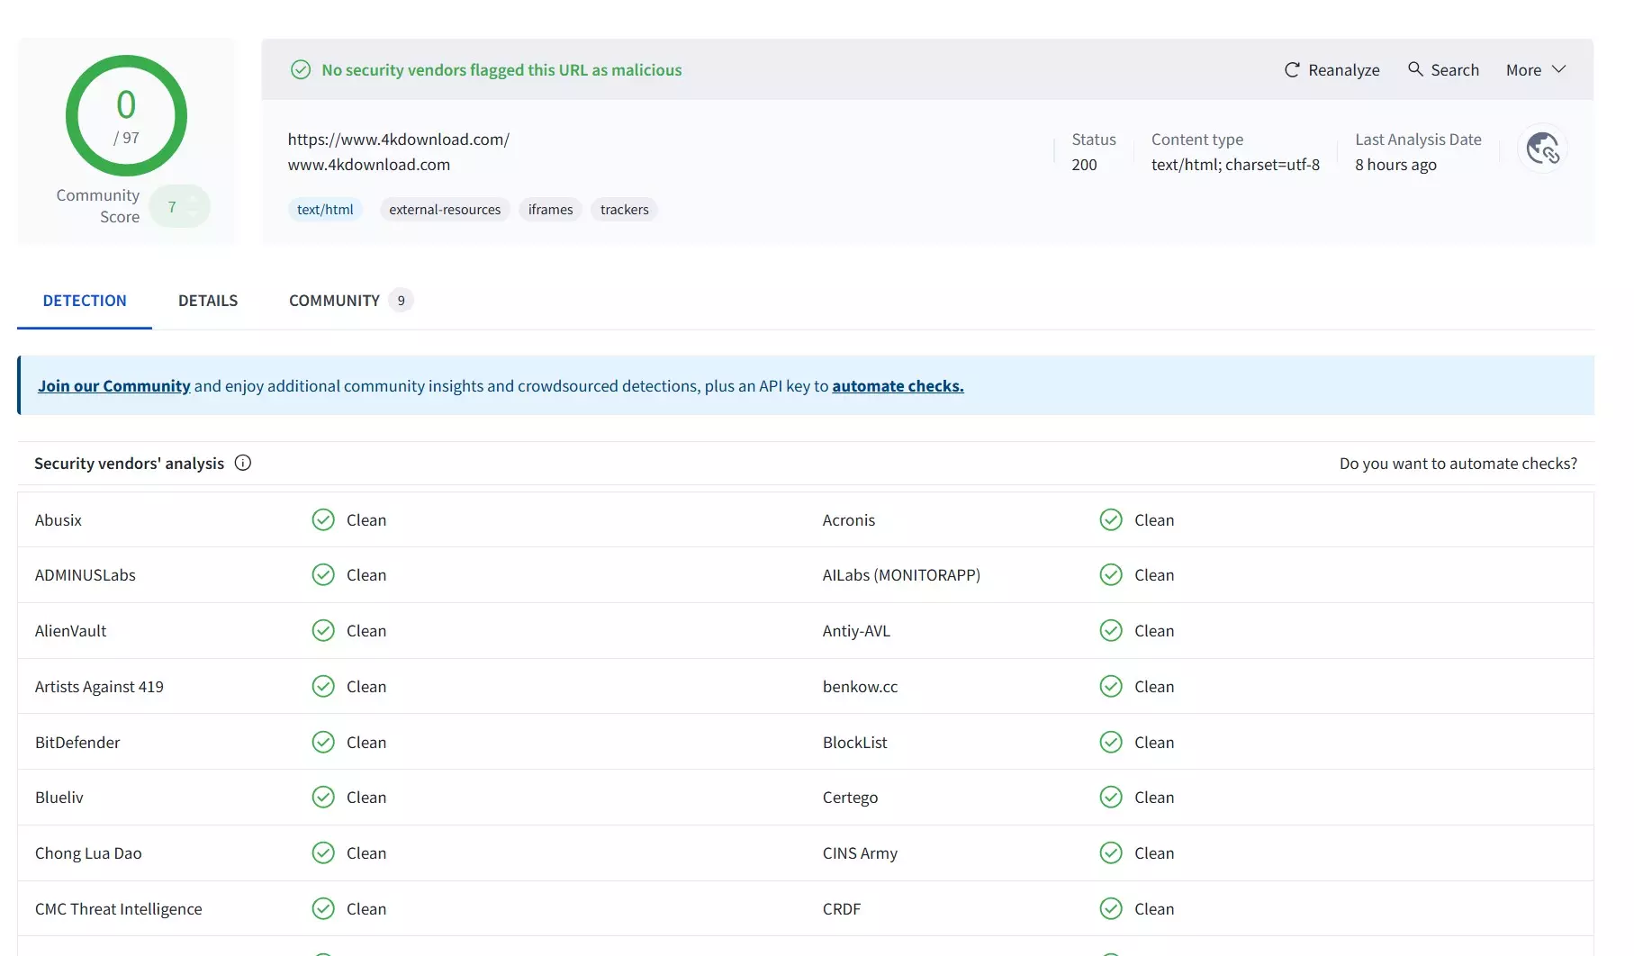Open the DETECTION tab
The image size is (1634, 956).
pyautogui.click(x=85, y=301)
